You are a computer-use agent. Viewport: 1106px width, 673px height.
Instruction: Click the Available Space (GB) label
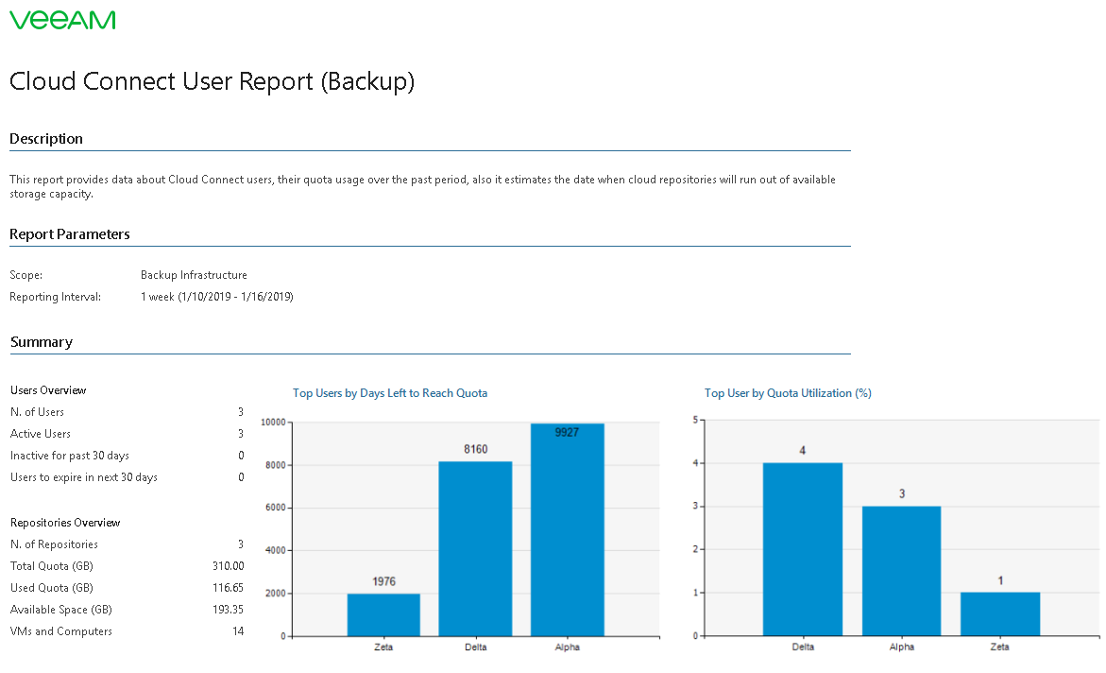(x=61, y=611)
